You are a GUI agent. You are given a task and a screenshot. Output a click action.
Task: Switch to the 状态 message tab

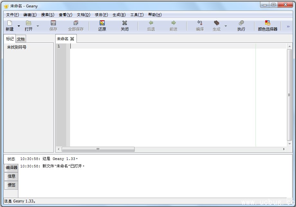click(x=11, y=159)
